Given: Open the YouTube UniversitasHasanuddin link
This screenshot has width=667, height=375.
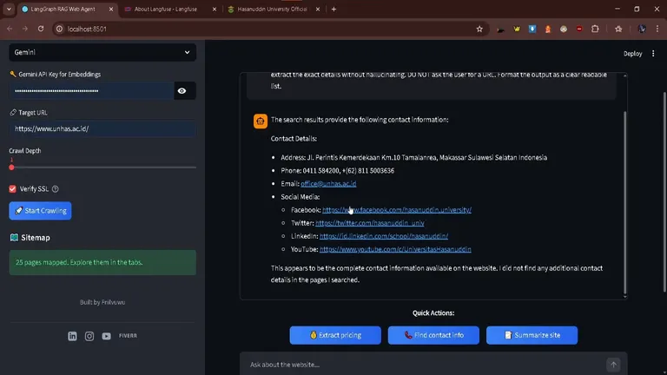Looking at the screenshot, I should [x=395, y=249].
